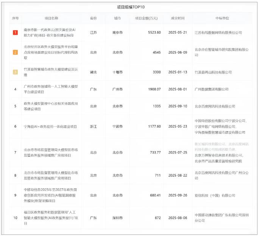
Task: Select amount 711
Action: coord(158,175)
